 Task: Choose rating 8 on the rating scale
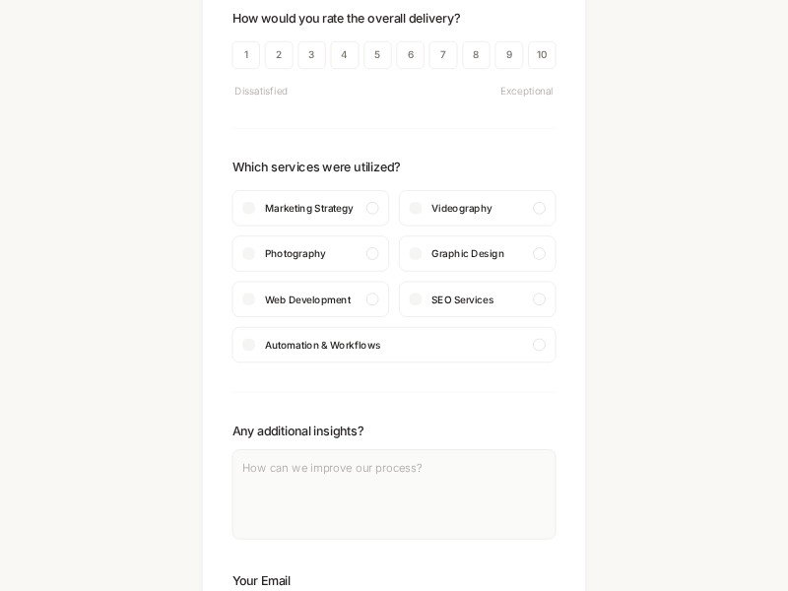[476, 55]
